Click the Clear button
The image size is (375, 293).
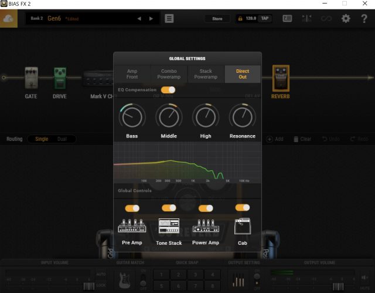(302, 139)
